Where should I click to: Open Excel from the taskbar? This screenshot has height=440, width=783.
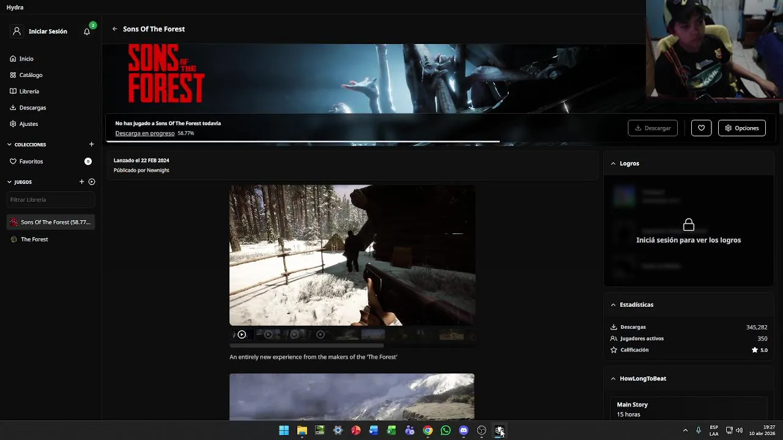pyautogui.click(x=391, y=430)
